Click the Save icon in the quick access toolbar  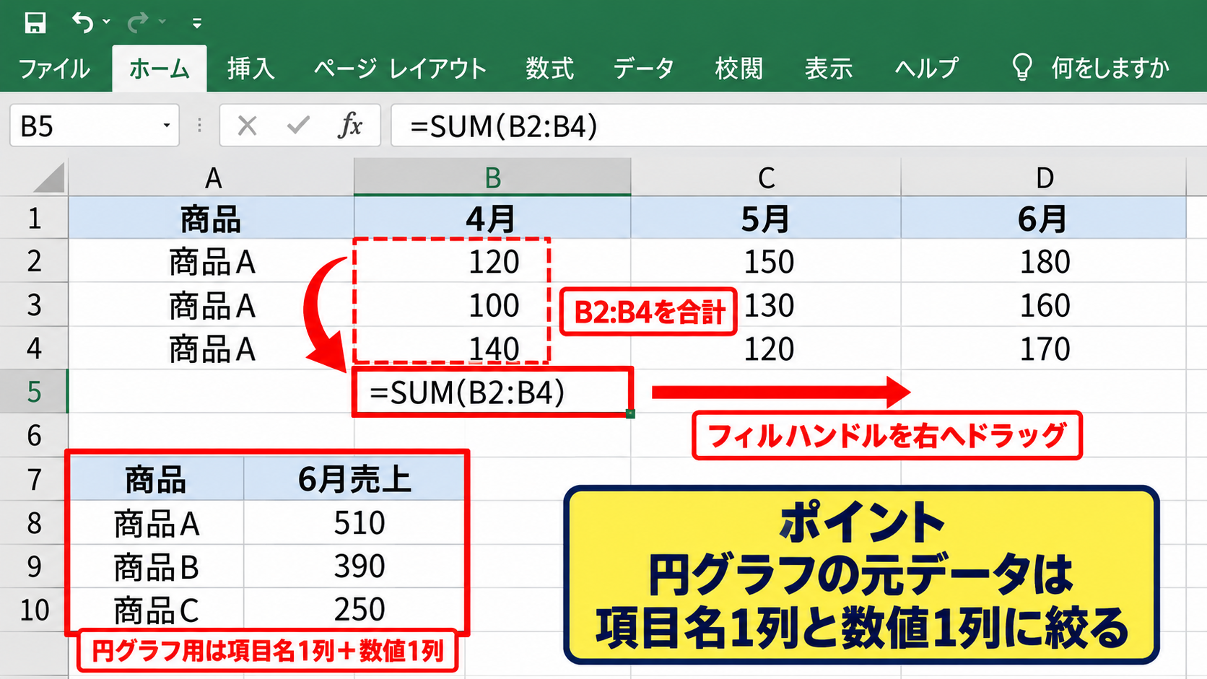pos(35,23)
